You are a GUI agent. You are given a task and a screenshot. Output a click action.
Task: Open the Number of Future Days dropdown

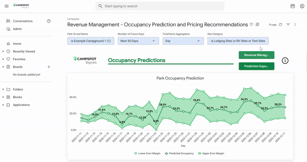138,41
